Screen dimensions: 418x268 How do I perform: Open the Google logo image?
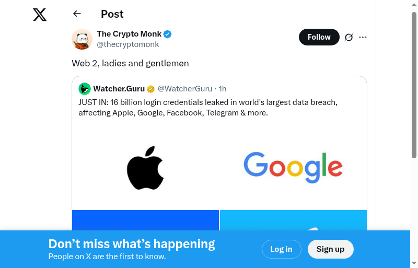(293, 167)
